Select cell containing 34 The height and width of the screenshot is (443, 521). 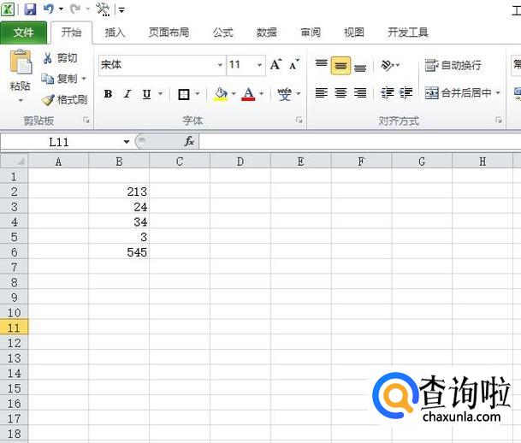119,221
